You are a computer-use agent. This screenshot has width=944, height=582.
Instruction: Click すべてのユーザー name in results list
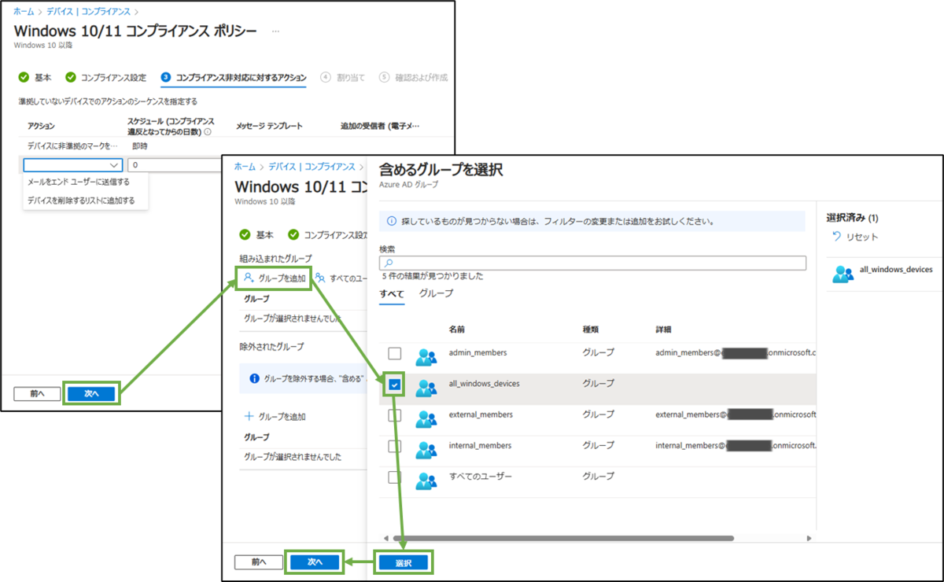click(480, 477)
